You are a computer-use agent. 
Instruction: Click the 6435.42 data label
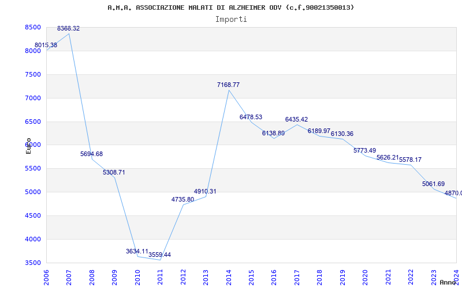coord(296,119)
